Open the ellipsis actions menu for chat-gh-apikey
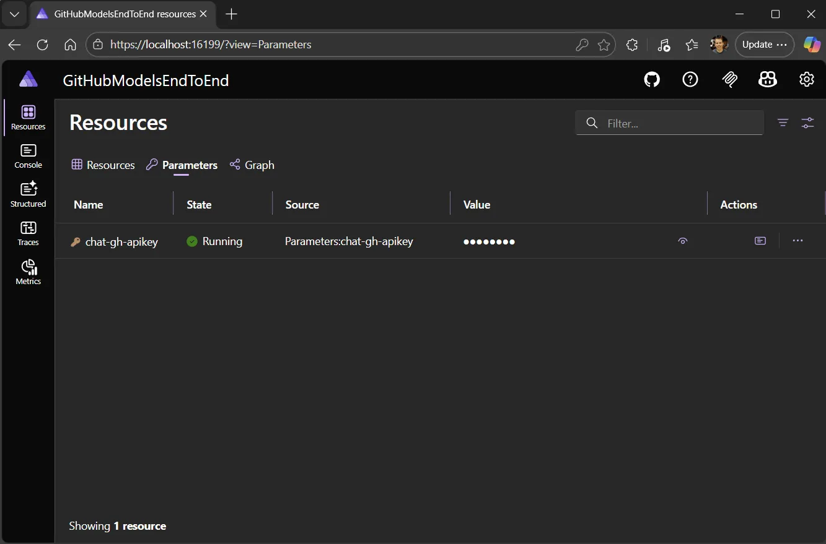 coord(797,241)
